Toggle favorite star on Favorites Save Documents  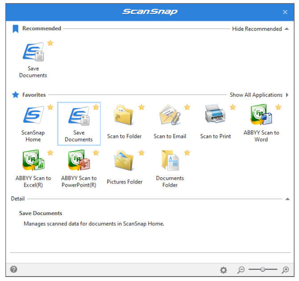(x=96, y=107)
